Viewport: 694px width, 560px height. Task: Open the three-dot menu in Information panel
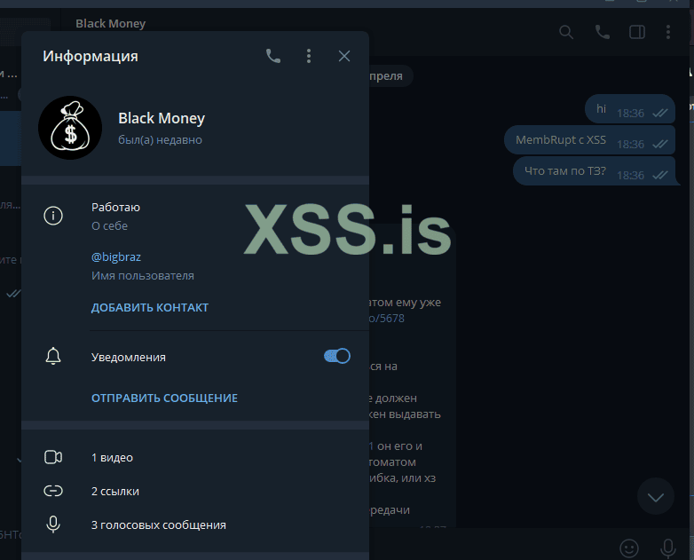(309, 56)
